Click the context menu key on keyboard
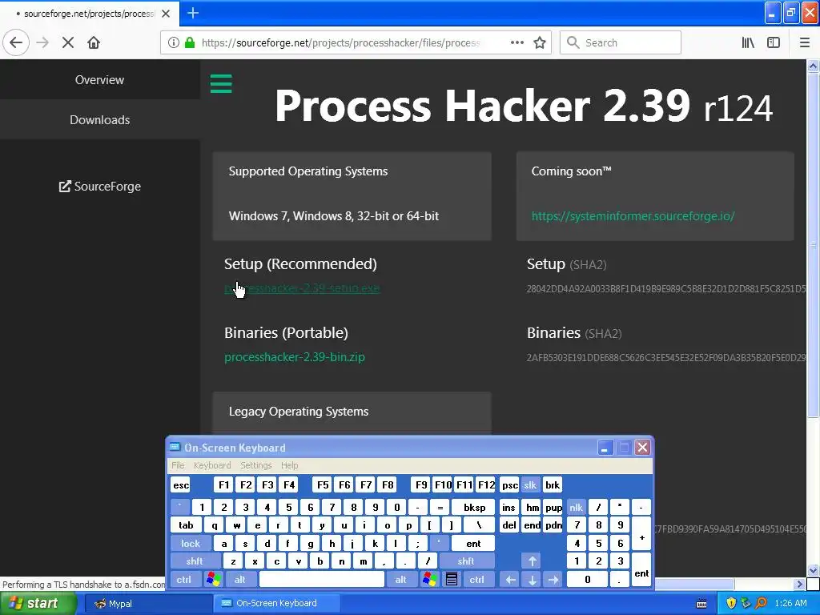Viewport: 820px width, 615px height. (x=452, y=580)
